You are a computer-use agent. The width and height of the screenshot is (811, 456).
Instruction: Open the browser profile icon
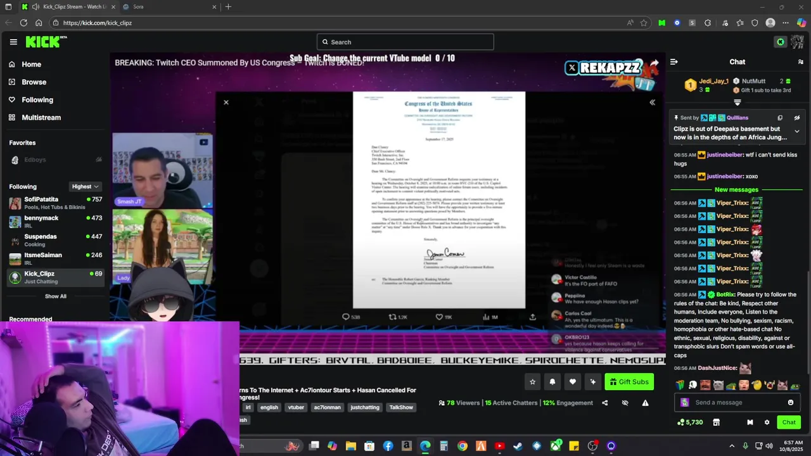click(x=770, y=23)
